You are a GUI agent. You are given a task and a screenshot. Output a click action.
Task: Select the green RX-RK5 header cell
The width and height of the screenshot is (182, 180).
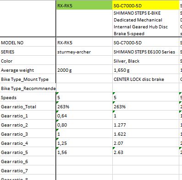[84, 6]
